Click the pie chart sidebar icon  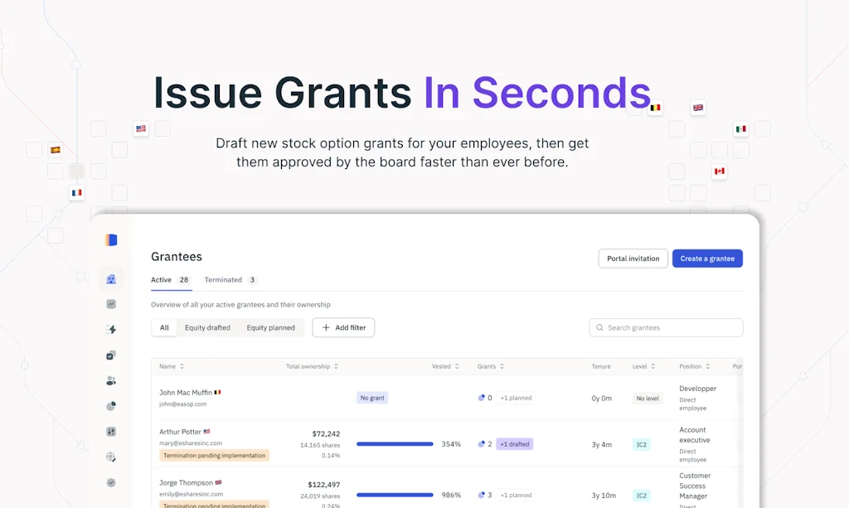[x=111, y=406]
